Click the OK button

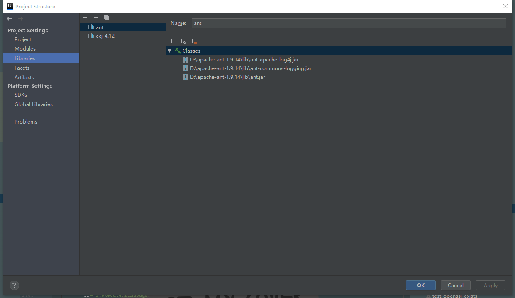[421, 285]
